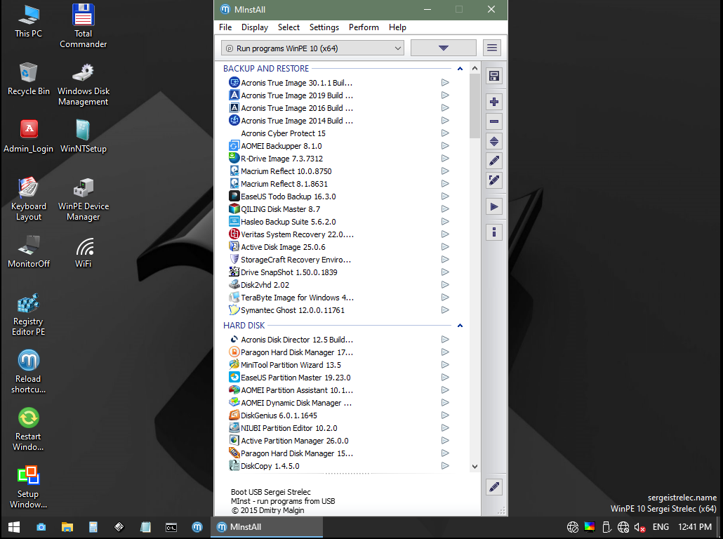Click the sort icon with up-down arrows
The height and width of the screenshot is (539, 723).
click(x=493, y=141)
